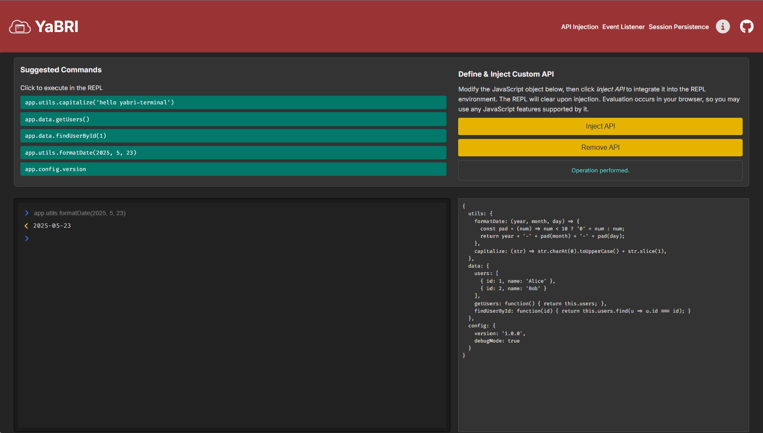Click the yellow output chevron beside 2025-05-23
This screenshot has height=433, width=763.
pyautogui.click(x=26, y=226)
